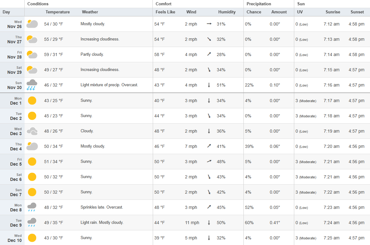The width and height of the screenshot is (370, 245).
Task: Click the Dec 9 light rain icon
Action: [32, 222]
